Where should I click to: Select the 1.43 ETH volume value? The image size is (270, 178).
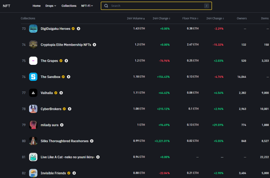point(139,29)
